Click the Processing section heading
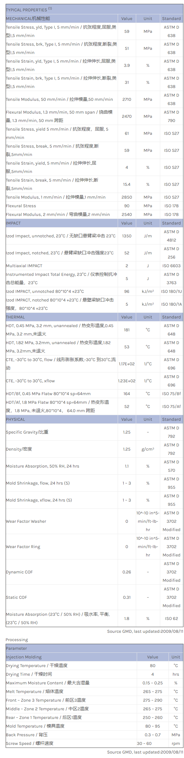The width and height of the screenshot is (184, 758). pos(17,640)
